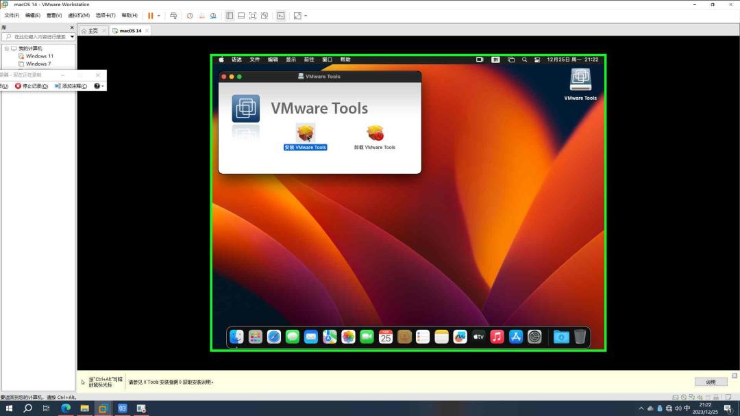Toggle the tab thumbnail bar display
740x416 pixels.
241,14
